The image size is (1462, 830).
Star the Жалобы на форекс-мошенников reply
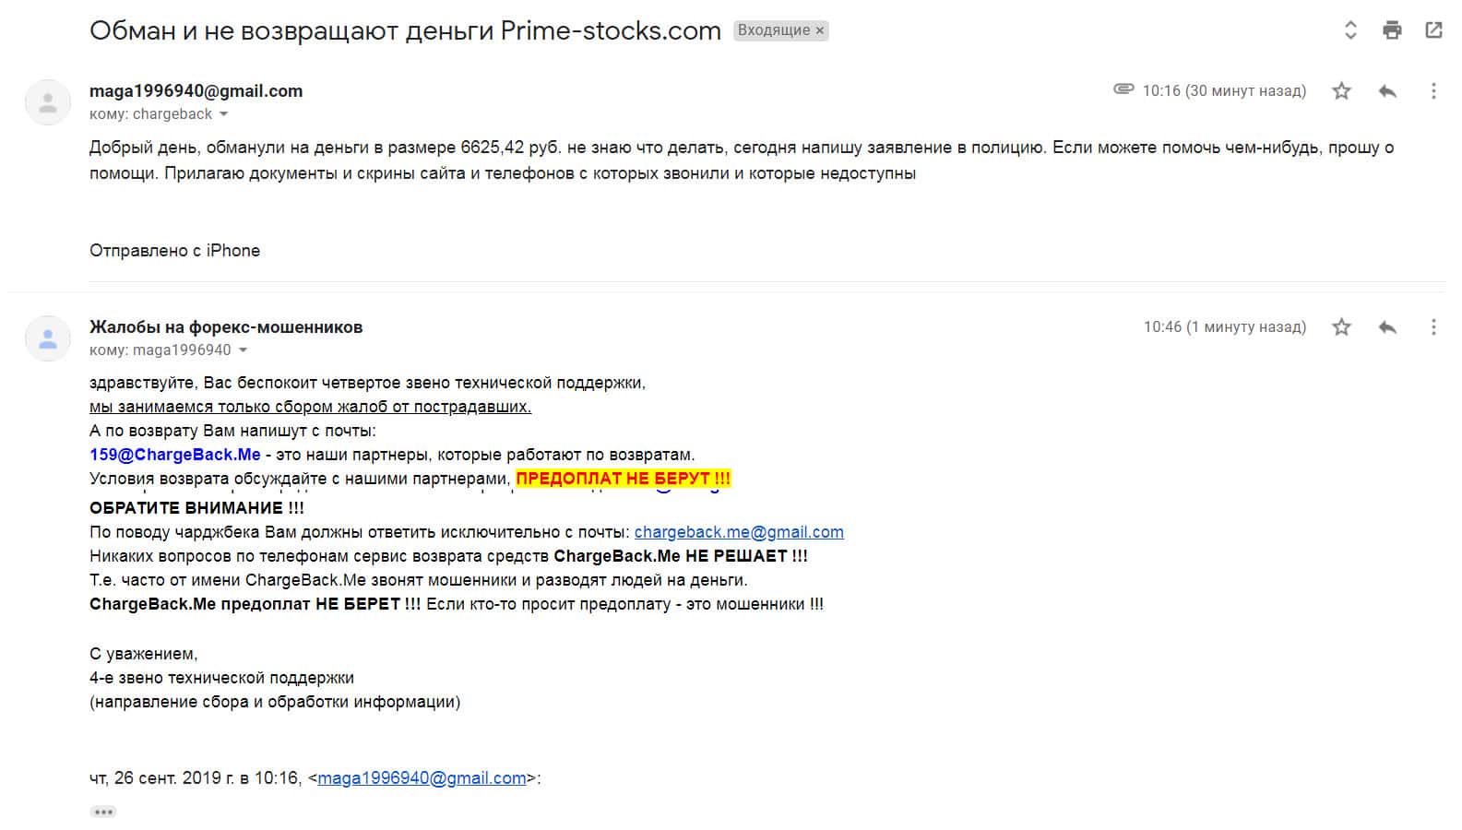(x=1341, y=327)
